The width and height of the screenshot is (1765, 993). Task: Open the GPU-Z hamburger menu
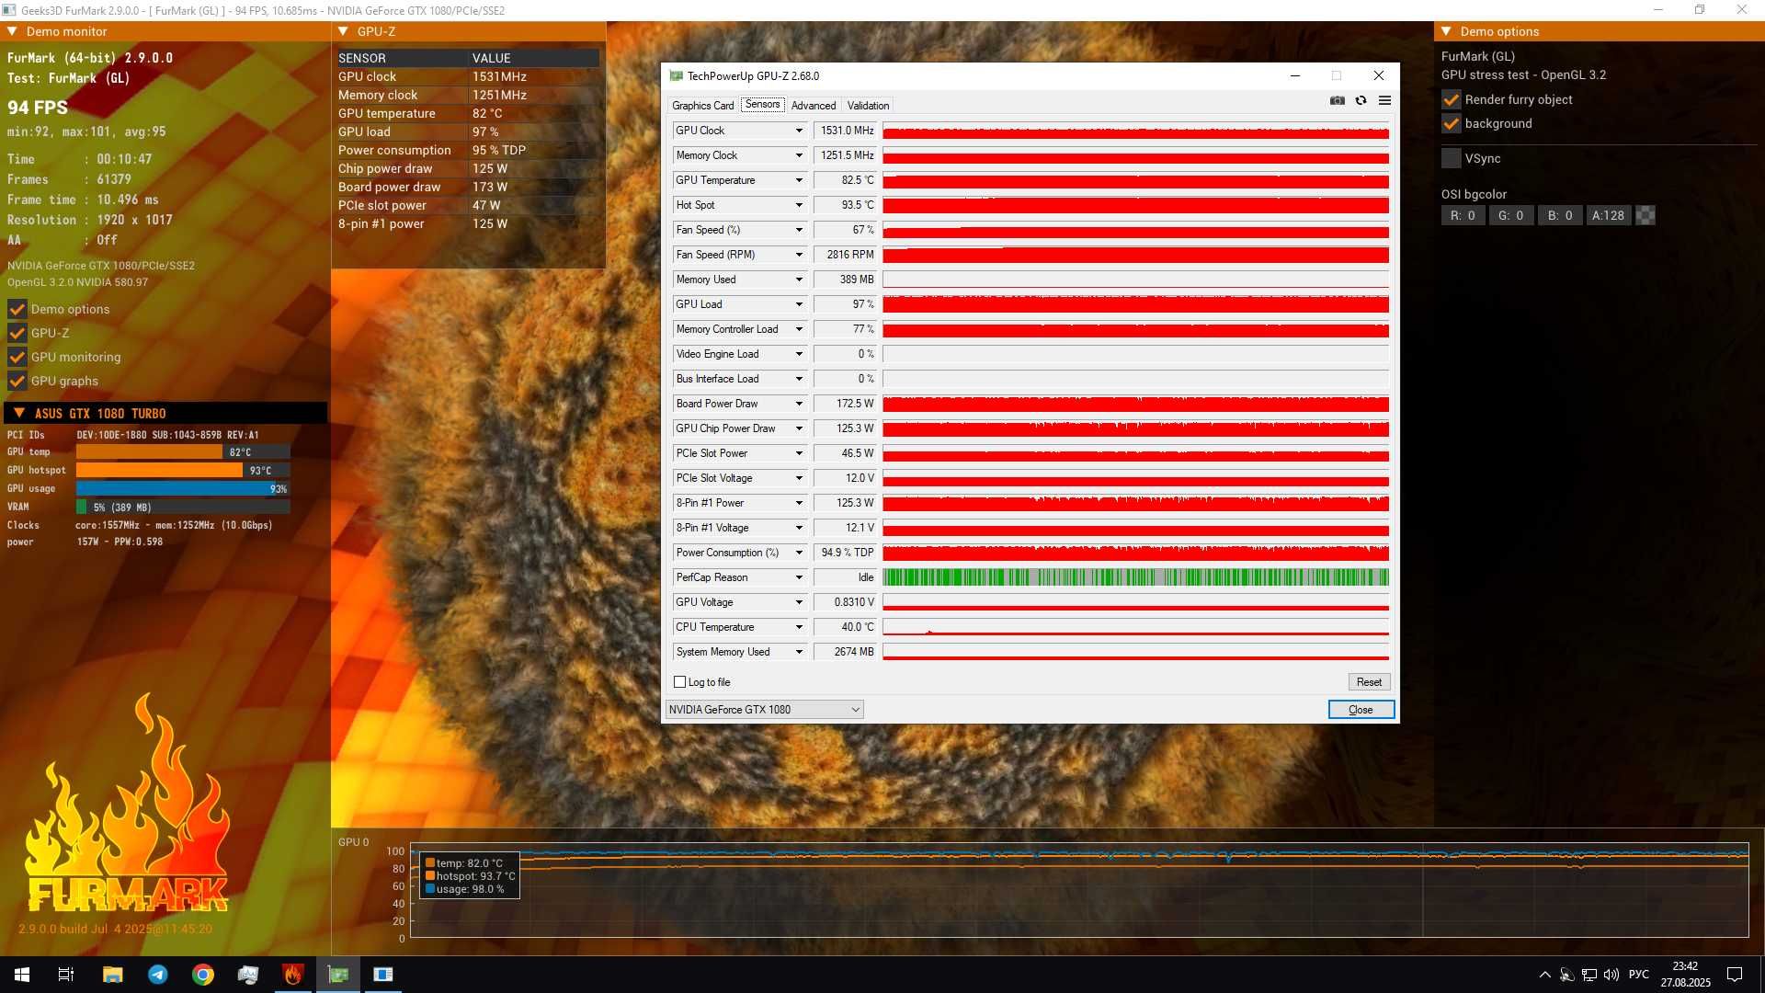(x=1384, y=101)
